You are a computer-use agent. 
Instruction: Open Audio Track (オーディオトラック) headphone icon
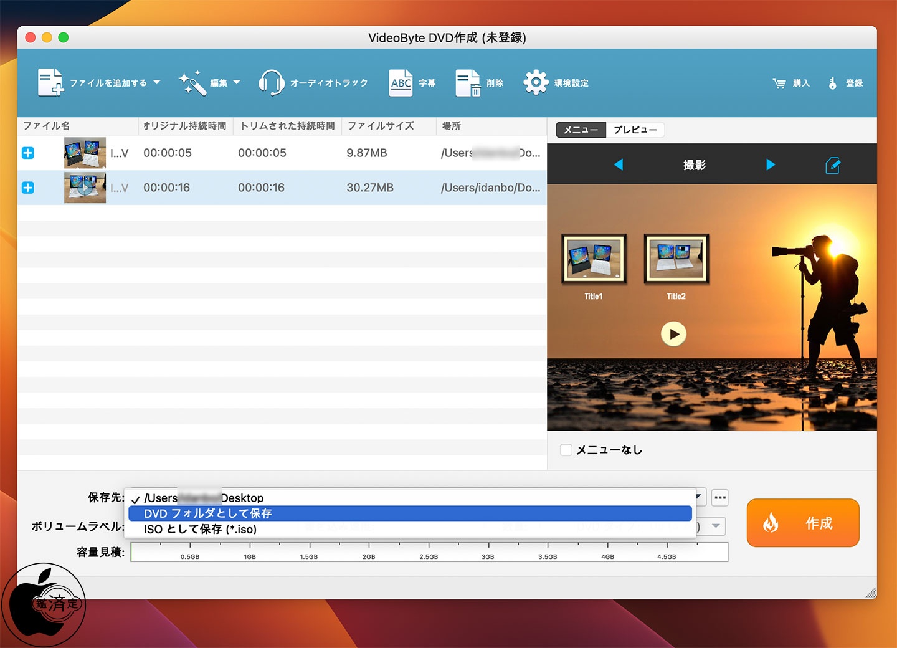coord(272,82)
